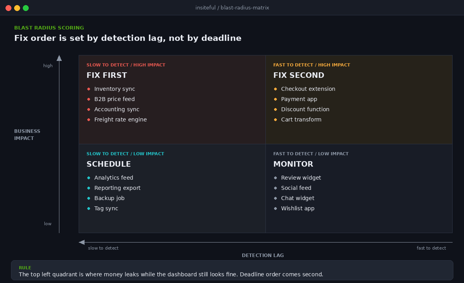The width and height of the screenshot is (464, 283).
Task: Click the MONITOR quadrant title
Action: 293,164
